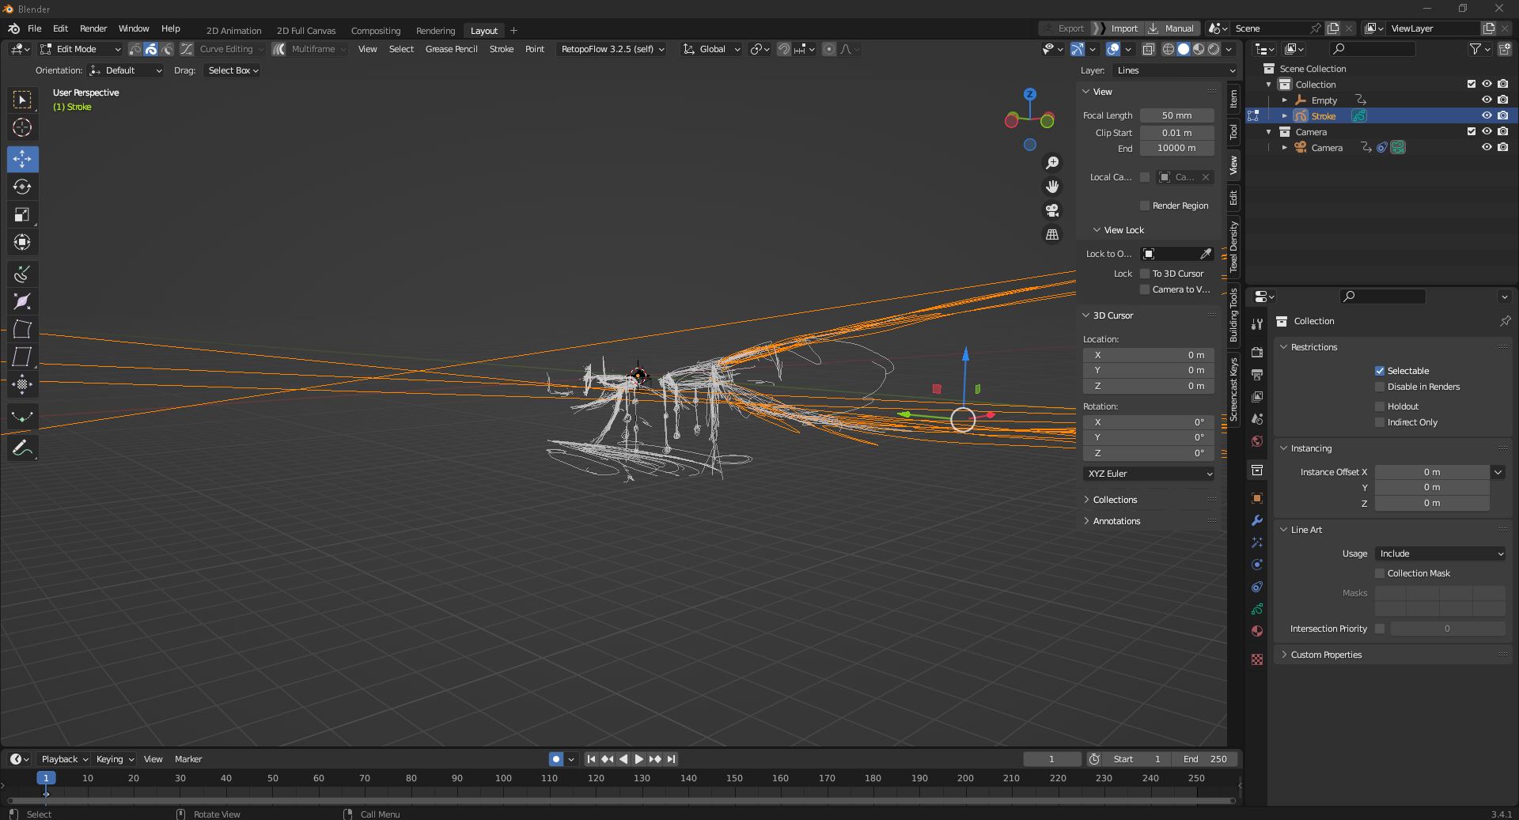The image size is (1519, 820).
Task: Click the Focal Length 50 mm field
Action: 1176,115
